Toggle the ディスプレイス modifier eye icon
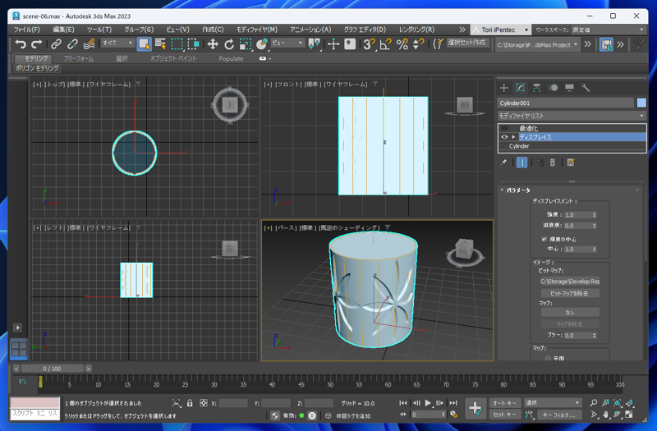 (x=504, y=137)
